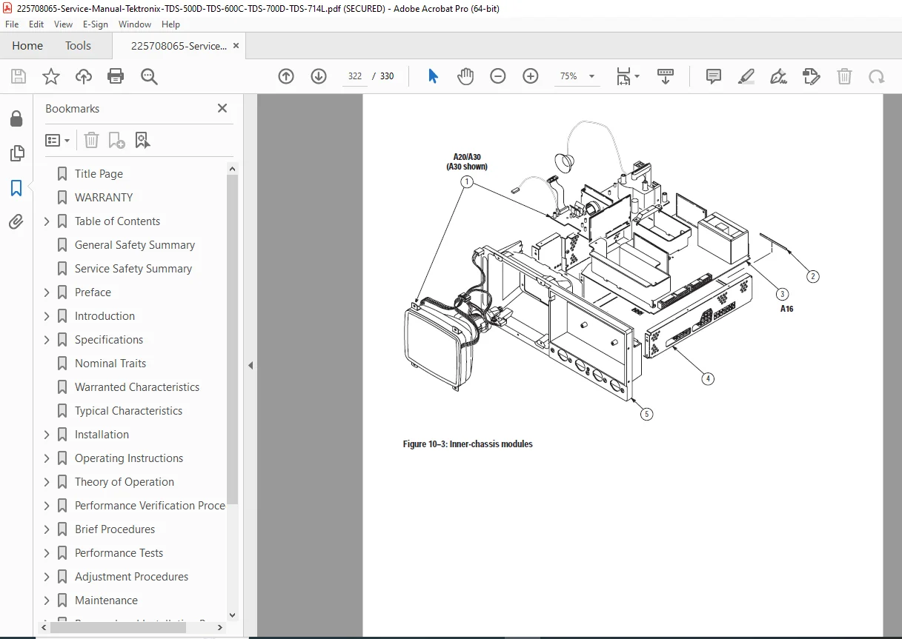
Task: Toggle scrolling mode keyboard icon
Action: pyautogui.click(x=666, y=76)
